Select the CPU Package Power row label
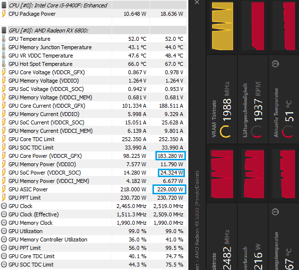This screenshot has height=270, width=299. tap(32, 14)
